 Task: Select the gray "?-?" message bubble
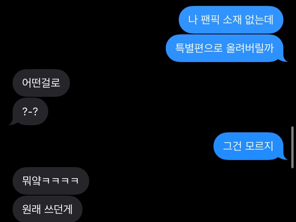point(30,111)
